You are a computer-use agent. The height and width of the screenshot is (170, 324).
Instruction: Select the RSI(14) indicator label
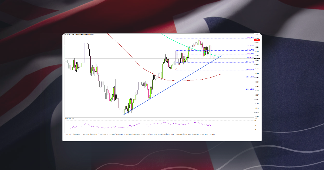(70, 118)
